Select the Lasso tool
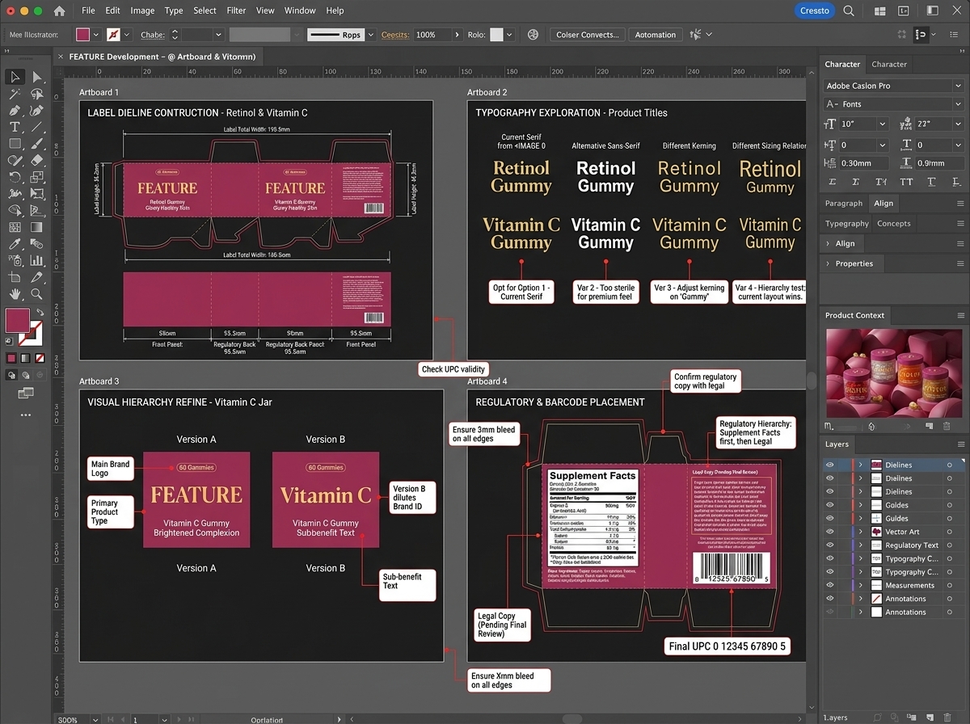This screenshot has height=724, width=970. click(x=36, y=93)
